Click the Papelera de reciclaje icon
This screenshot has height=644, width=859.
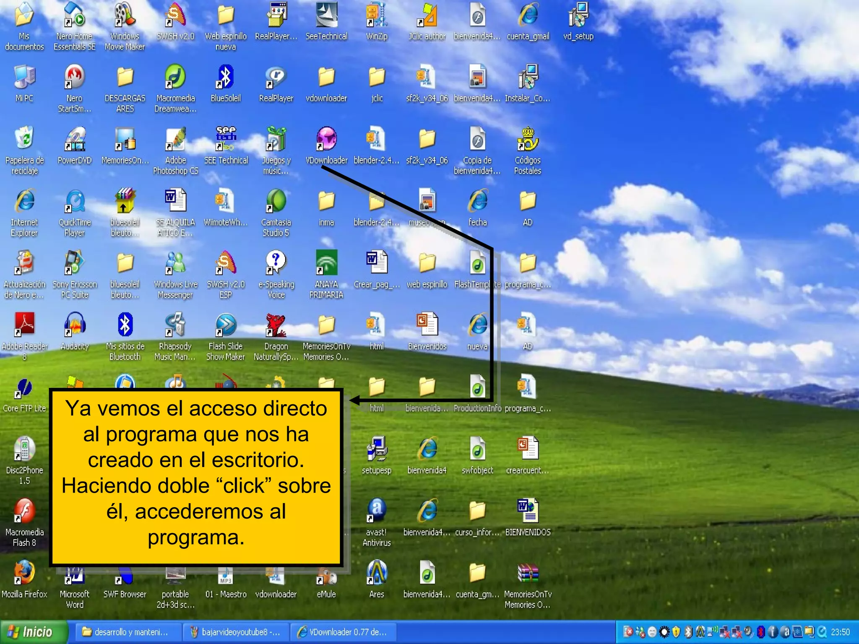(x=24, y=140)
